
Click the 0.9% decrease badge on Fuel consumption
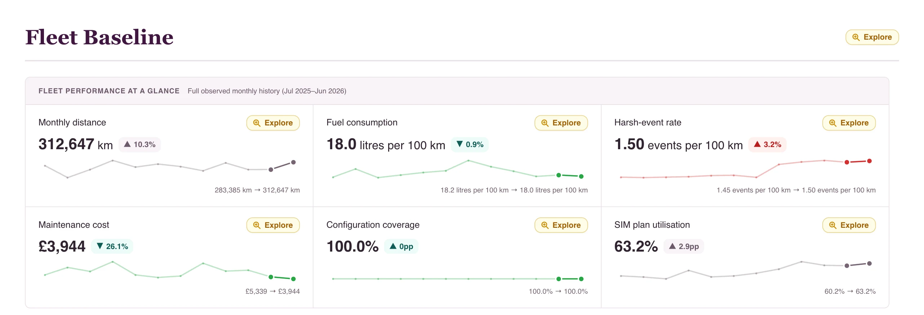pos(470,145)
